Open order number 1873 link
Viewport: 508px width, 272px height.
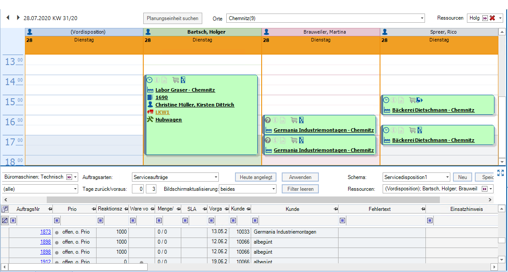[45, 232]
